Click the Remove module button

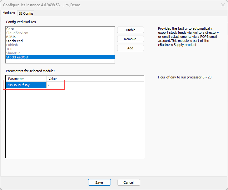[130, 39]
